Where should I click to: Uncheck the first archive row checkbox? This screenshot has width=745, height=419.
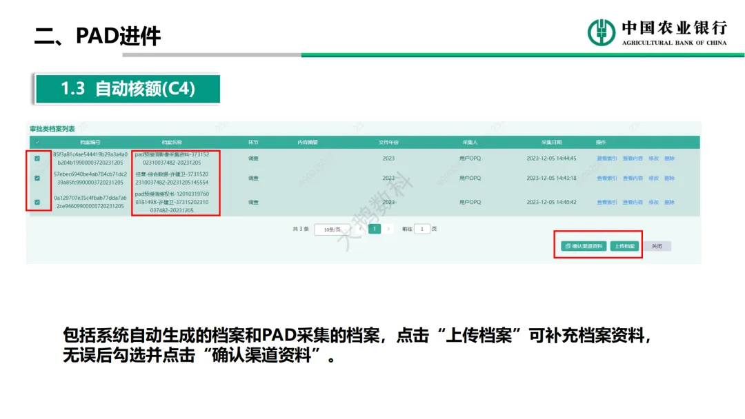click(37, 159)
